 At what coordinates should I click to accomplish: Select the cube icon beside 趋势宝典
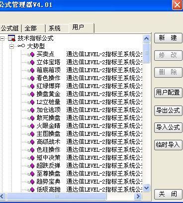coord(32,182)
